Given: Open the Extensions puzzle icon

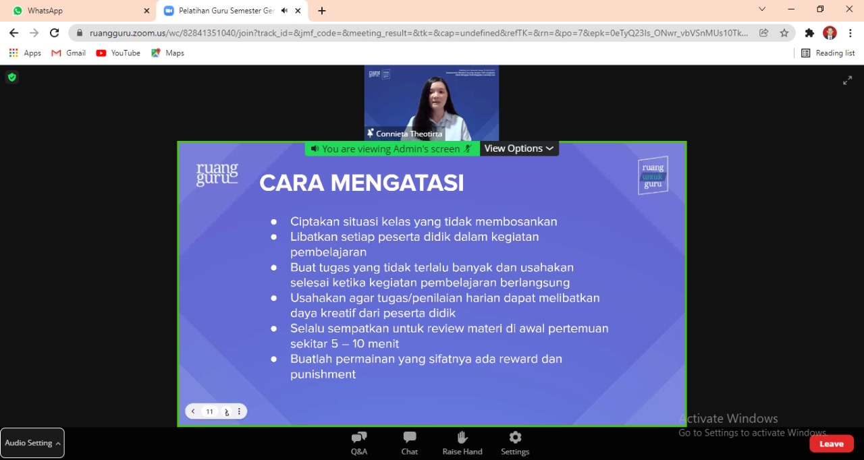Looking at the screenshot, I should point(810,32).
